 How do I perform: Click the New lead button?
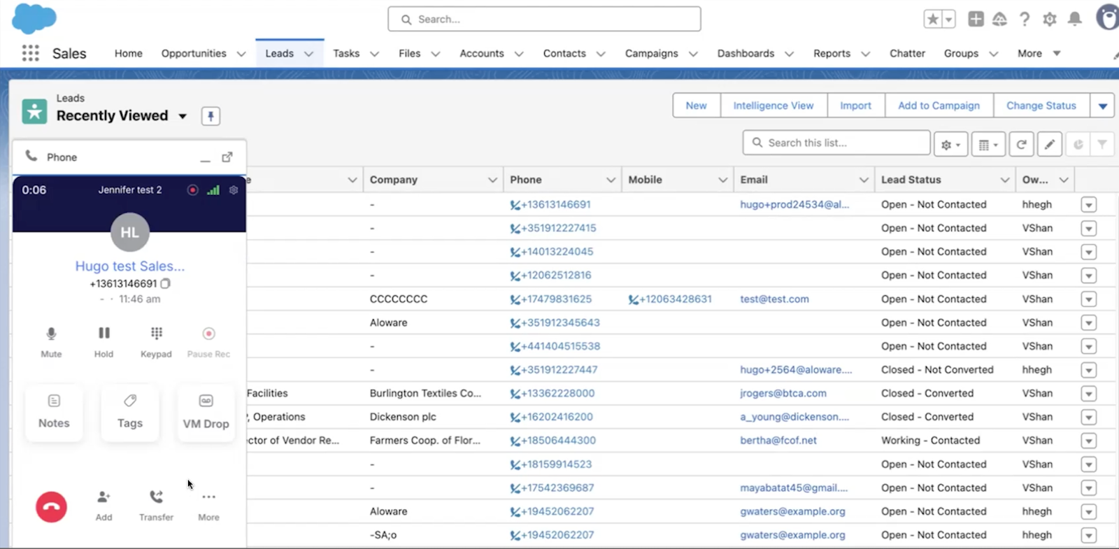pyautogui.click(x=697, y=106)
